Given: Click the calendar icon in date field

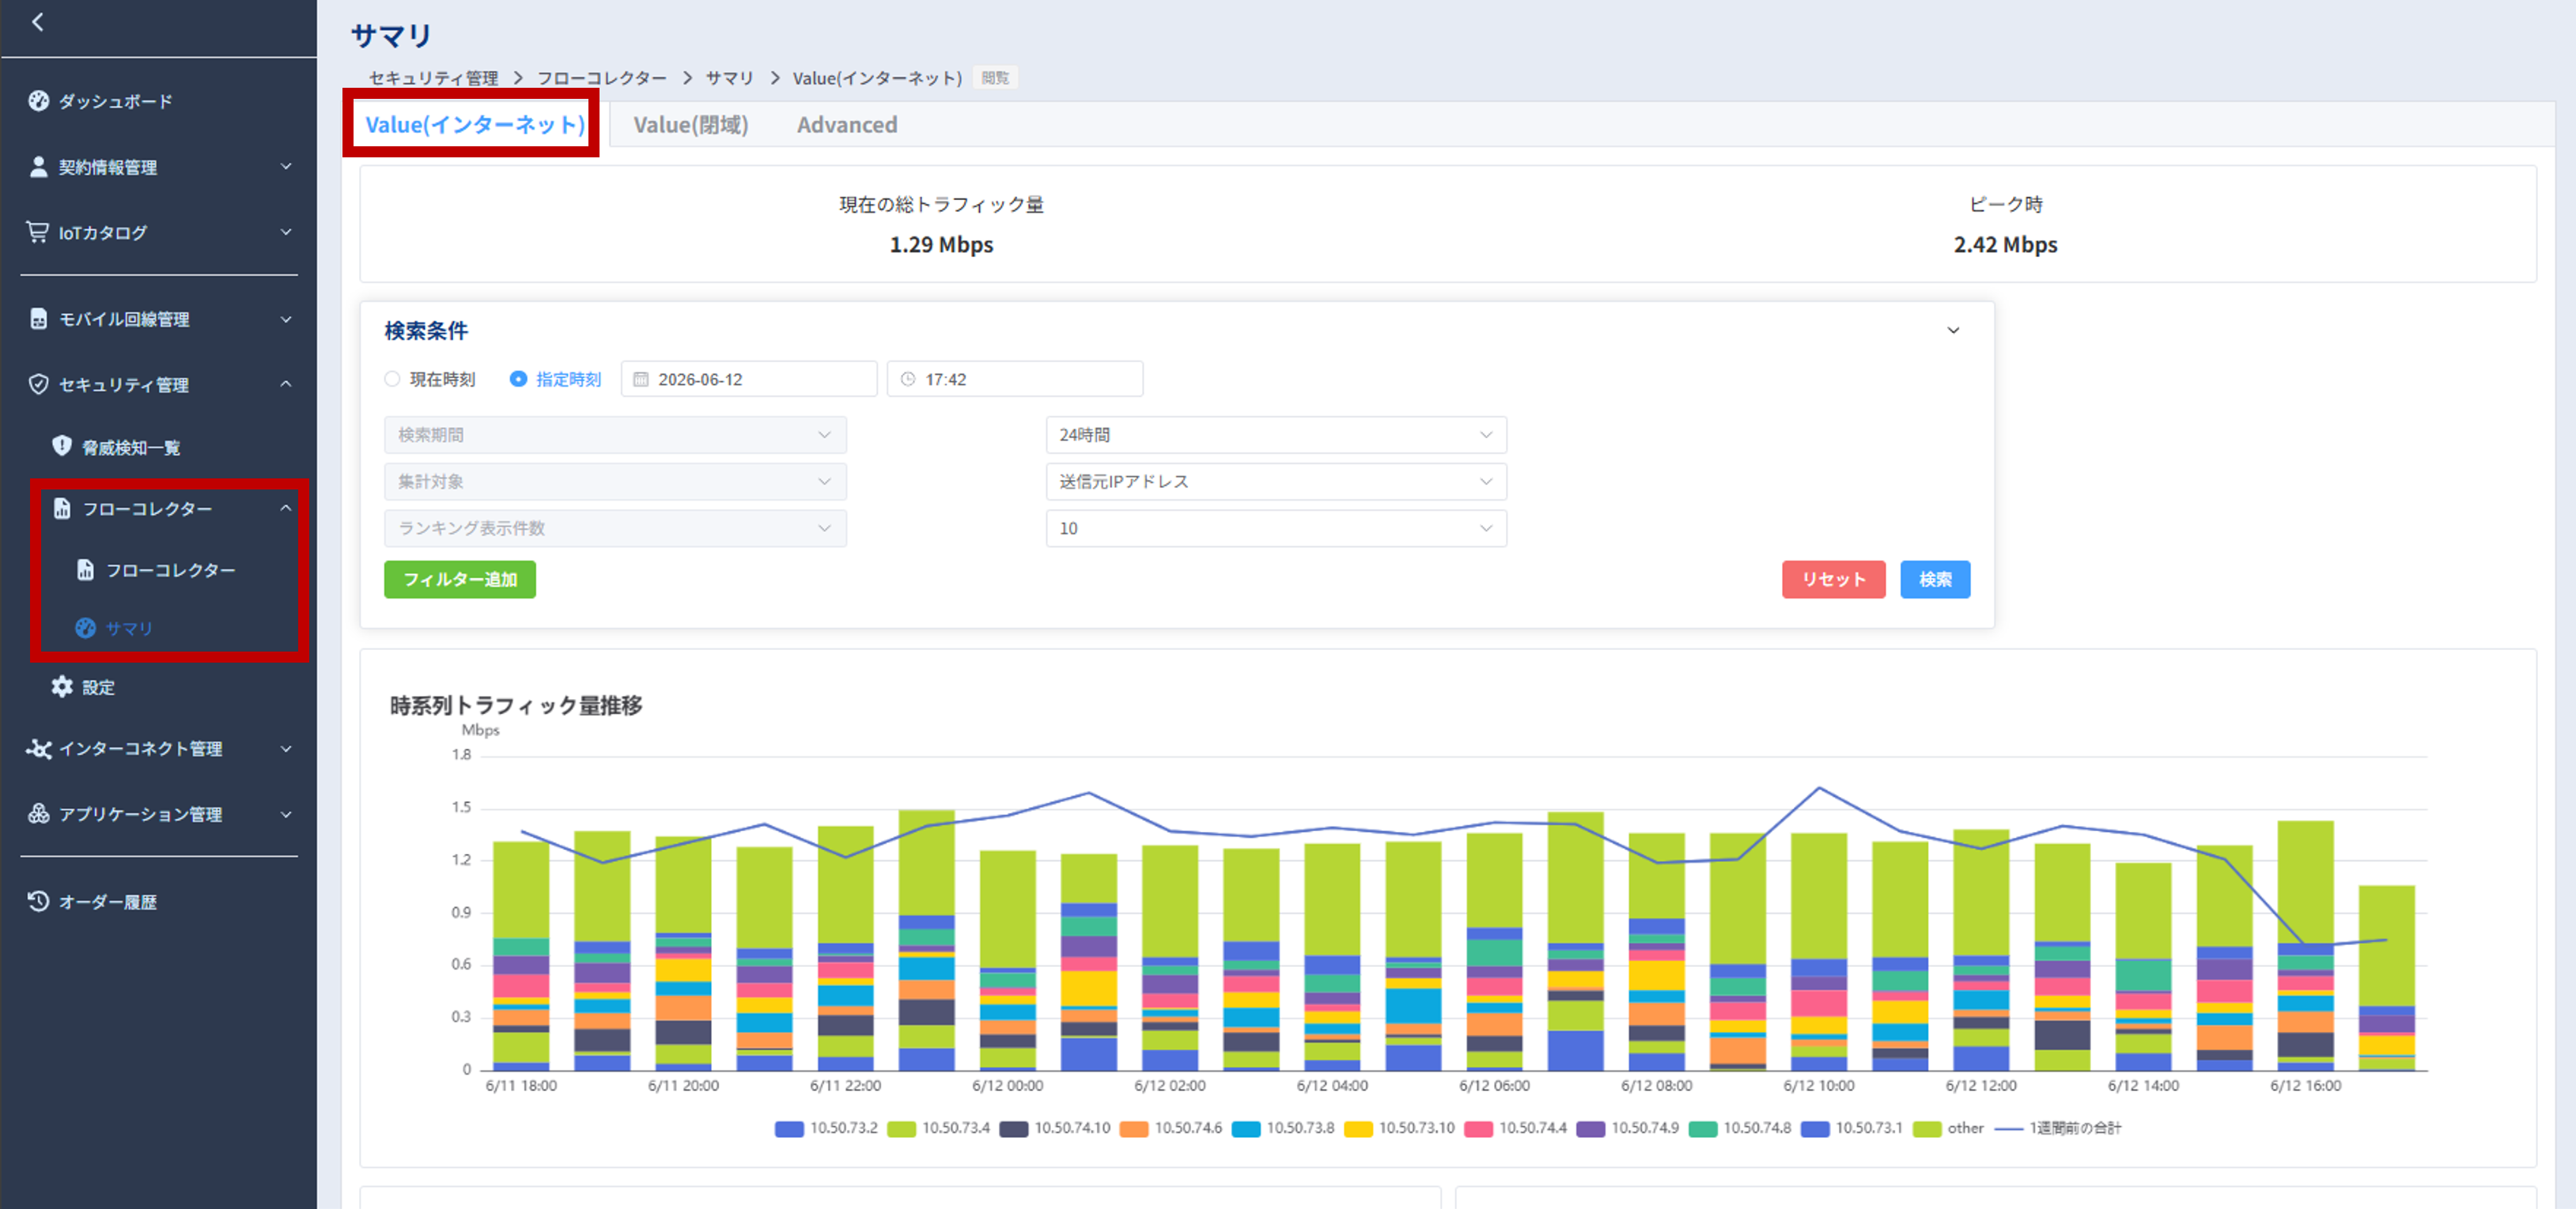Looking at the screenshot, I should tap(641, 379).
